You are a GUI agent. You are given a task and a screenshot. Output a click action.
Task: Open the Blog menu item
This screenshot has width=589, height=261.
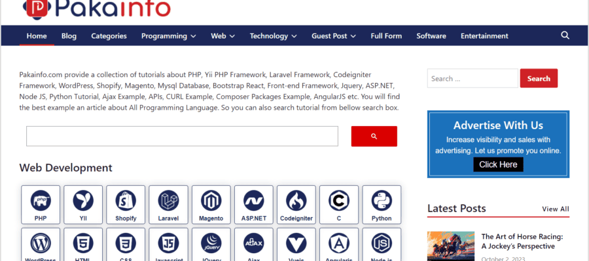tap(69, 36)
